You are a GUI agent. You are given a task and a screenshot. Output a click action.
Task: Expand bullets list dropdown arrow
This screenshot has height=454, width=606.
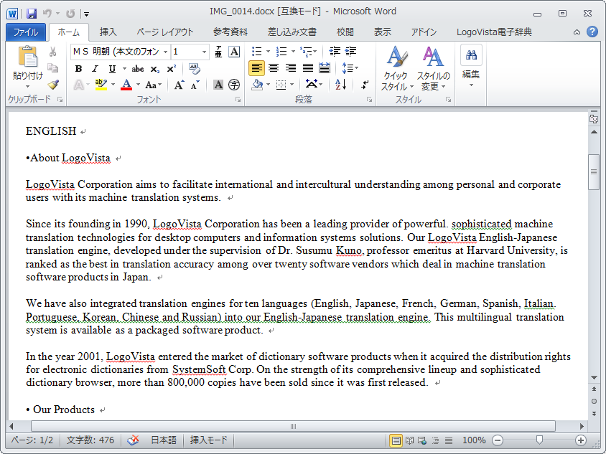[268, 52]
